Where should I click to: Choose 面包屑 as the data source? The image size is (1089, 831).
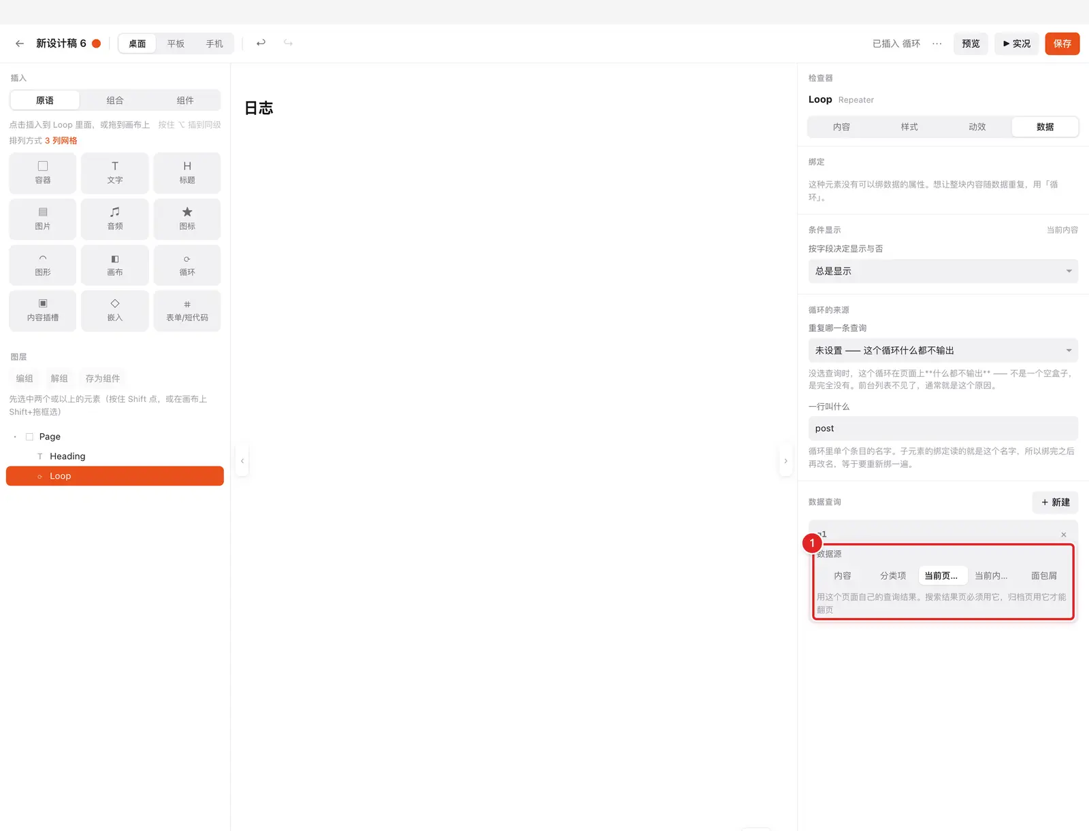1044,575
